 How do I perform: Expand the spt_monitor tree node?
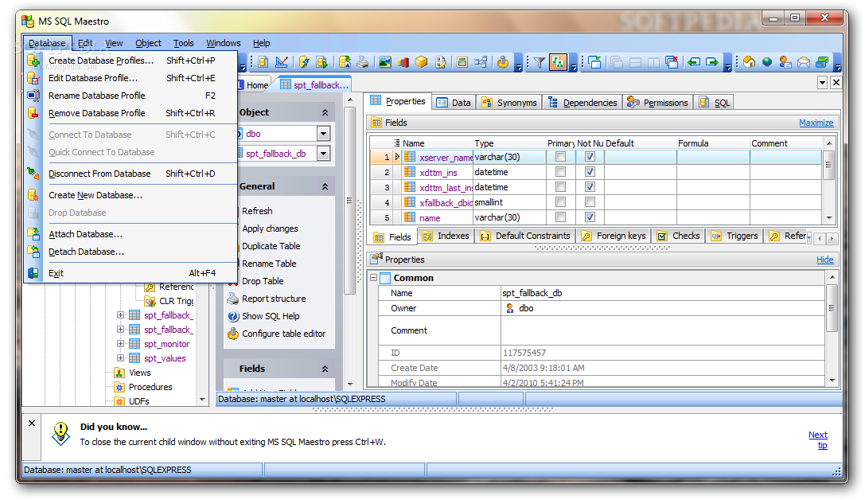click(x=120, y=343)
